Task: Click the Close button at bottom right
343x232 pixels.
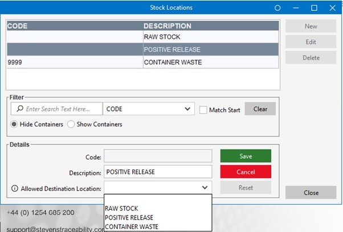Action: (x=311, y=193)
